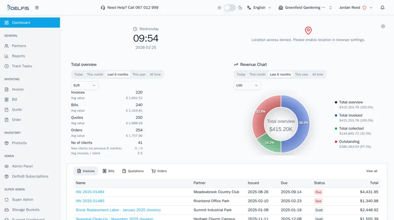Open the Quote section in the sidebar

[17, 110]
